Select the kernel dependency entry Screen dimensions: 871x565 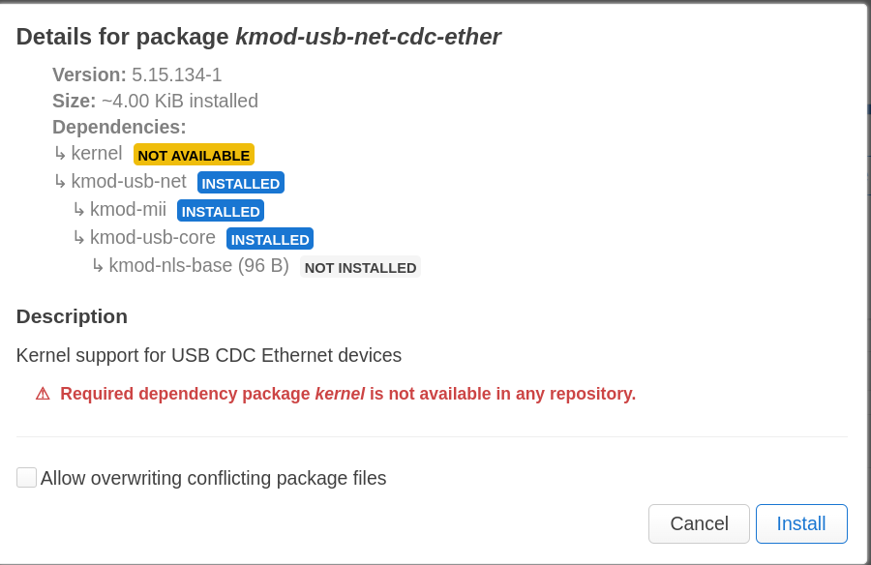[97, 153]
